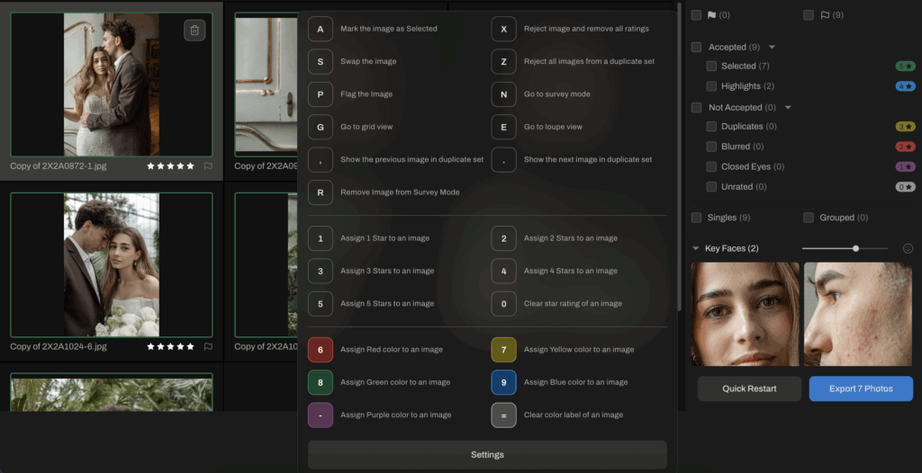Viewport: 922px width, 473px height.
Task: Click the 3-star yellow badge next to Duplicates
Action: click(x=905, y=126)
